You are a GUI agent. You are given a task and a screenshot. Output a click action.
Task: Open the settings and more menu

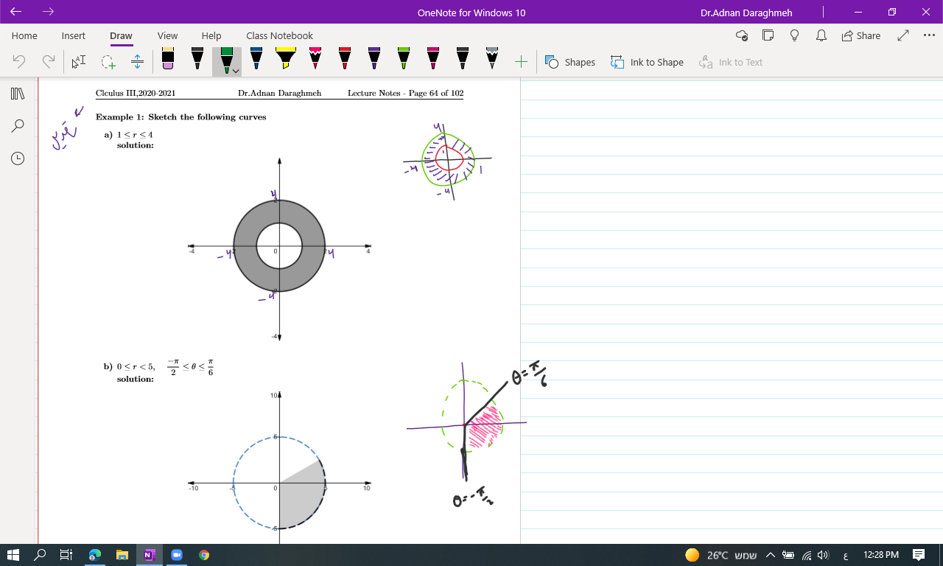point(928,35)
